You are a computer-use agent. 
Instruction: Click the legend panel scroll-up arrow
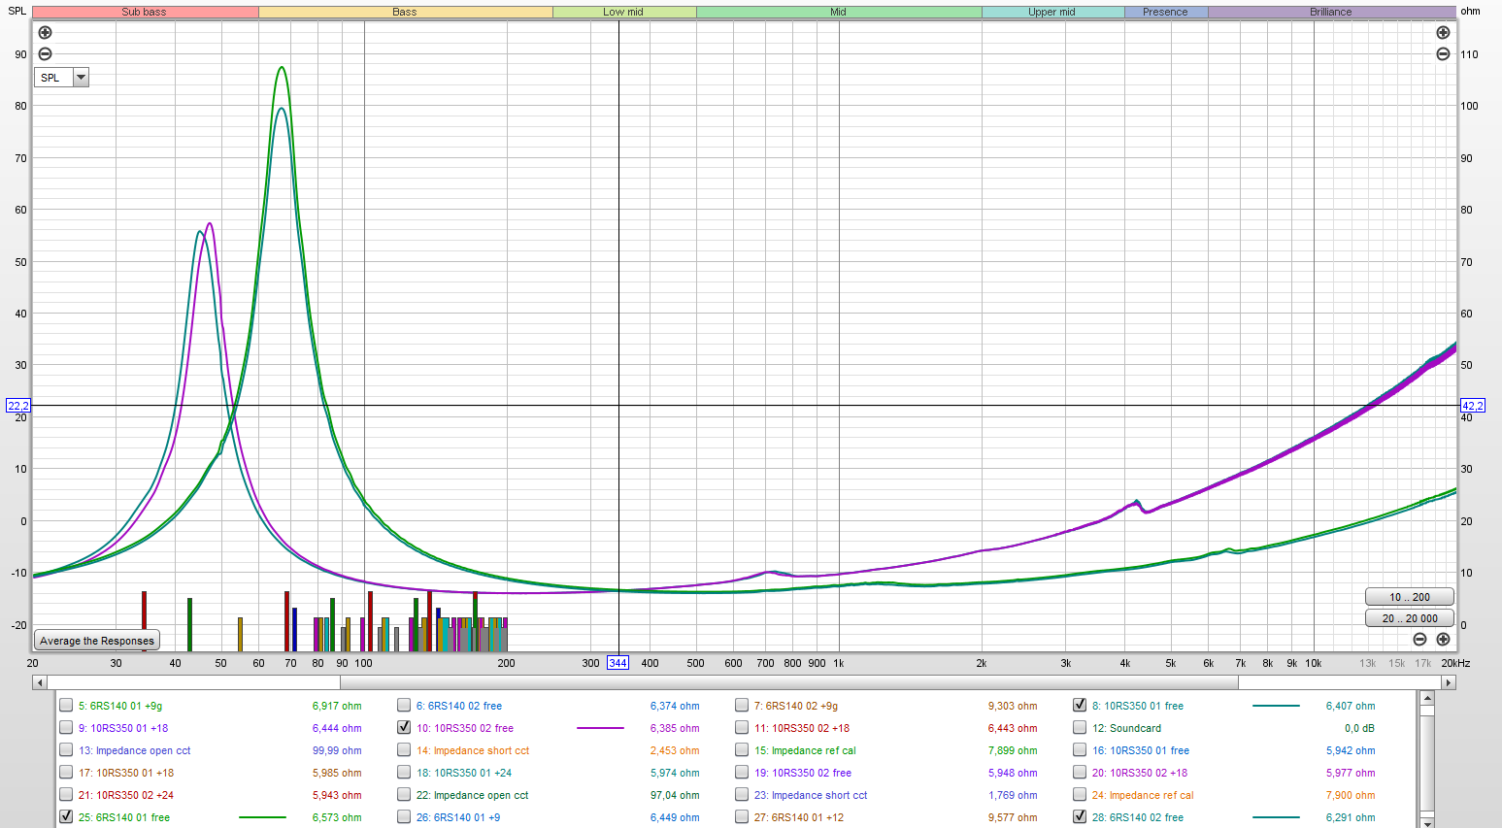coord(1426,698)
